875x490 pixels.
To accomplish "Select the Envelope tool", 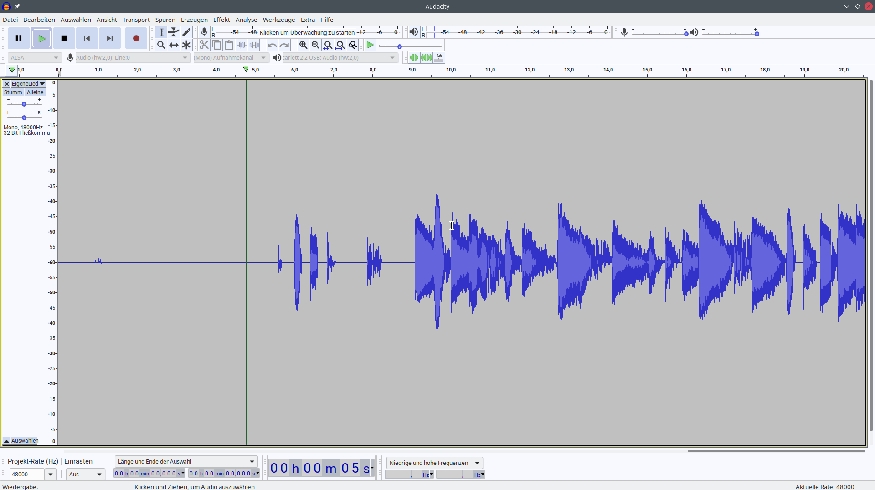I will (174, 32).
